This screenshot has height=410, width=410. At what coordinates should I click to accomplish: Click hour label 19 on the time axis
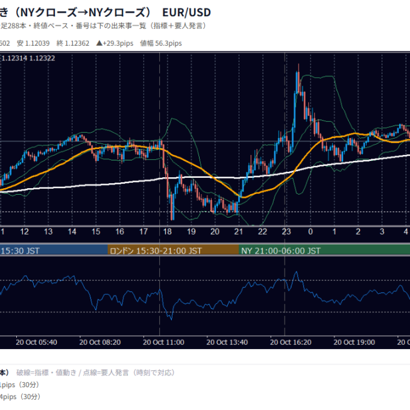(191, 232)
